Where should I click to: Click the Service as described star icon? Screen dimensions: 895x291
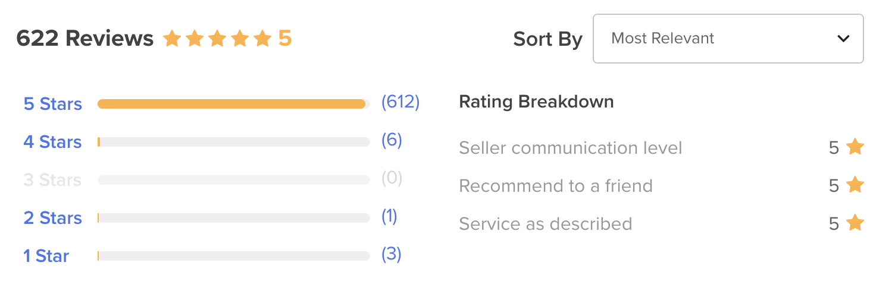tap(855, 223)
